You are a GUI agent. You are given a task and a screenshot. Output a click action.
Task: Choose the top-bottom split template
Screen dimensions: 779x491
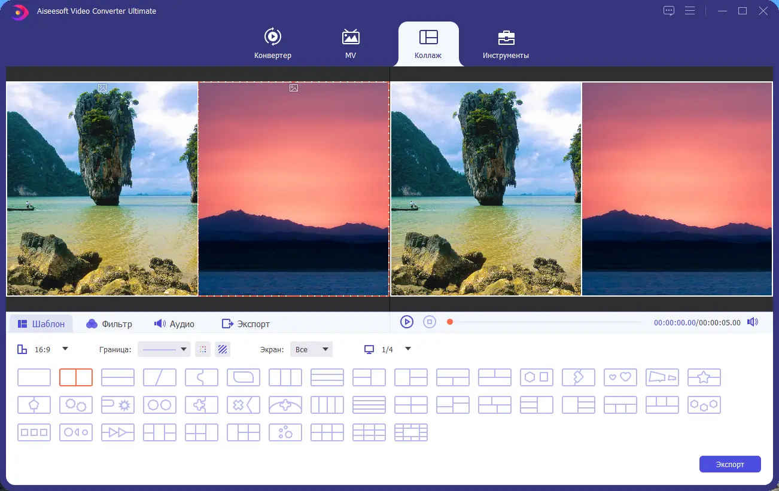(118, 377)
